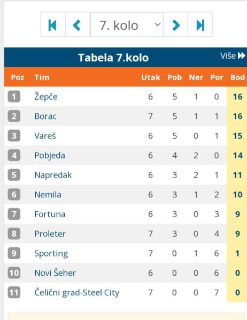This screenshot has height=320, width=247.
Task: Open the Pobjeda team link
Action: [x=50, y=156]
